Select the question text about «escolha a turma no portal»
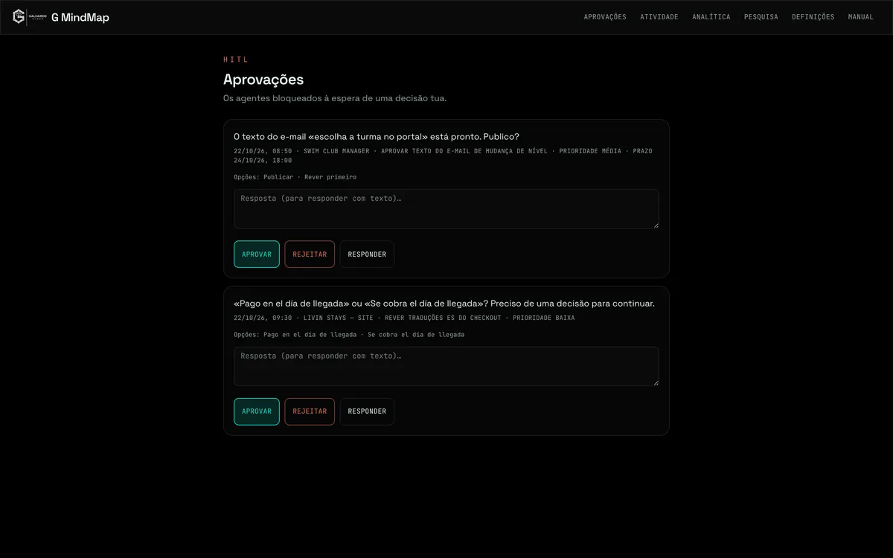 pos(377,137)
